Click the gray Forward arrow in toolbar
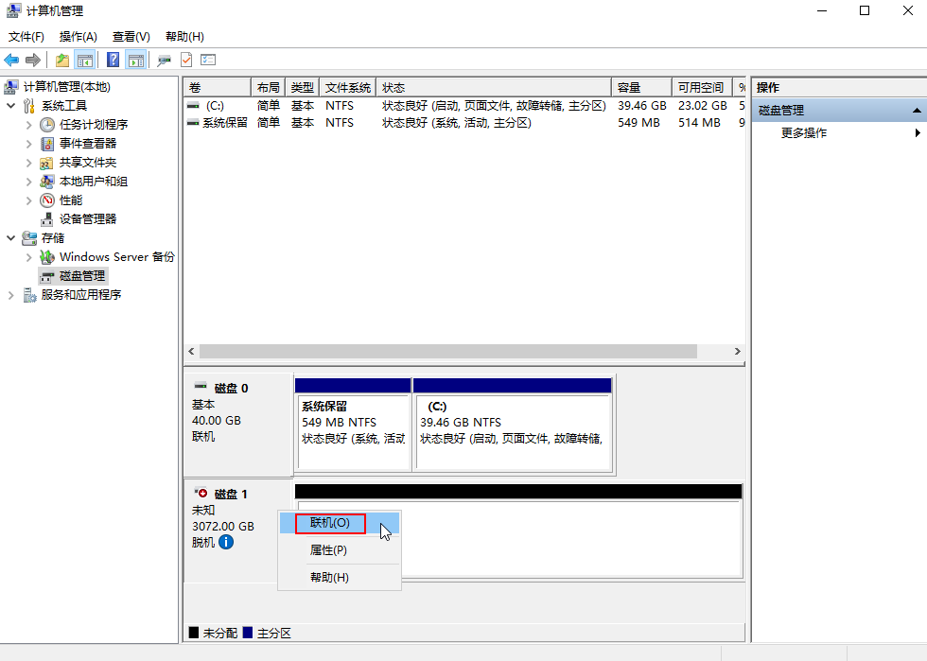 (33, 60)
